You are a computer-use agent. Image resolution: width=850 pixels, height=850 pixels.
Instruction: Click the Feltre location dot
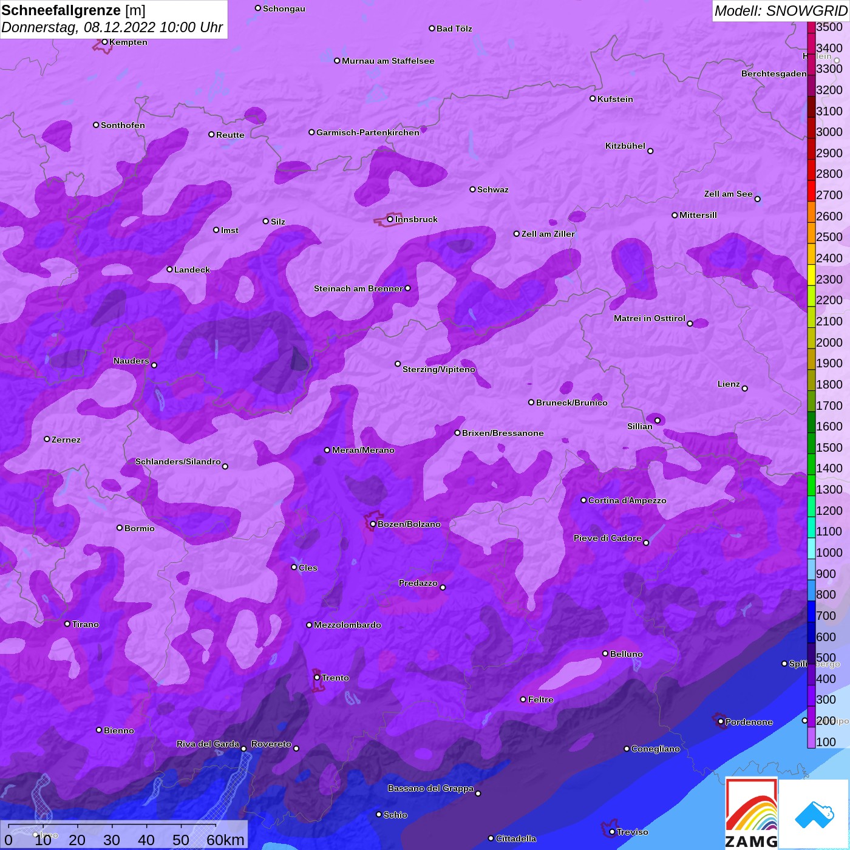tap(523, 699)
